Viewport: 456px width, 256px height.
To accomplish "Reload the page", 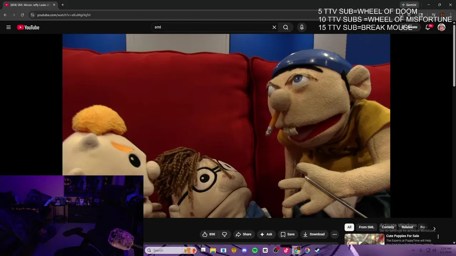I will click(x=22, y=15).
